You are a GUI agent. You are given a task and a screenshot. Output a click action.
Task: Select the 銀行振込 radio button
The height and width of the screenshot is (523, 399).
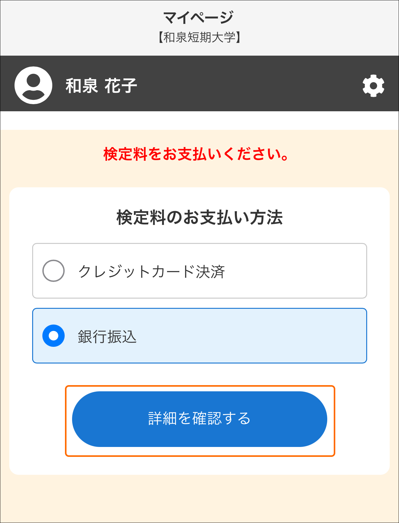[x=54, y=336]
